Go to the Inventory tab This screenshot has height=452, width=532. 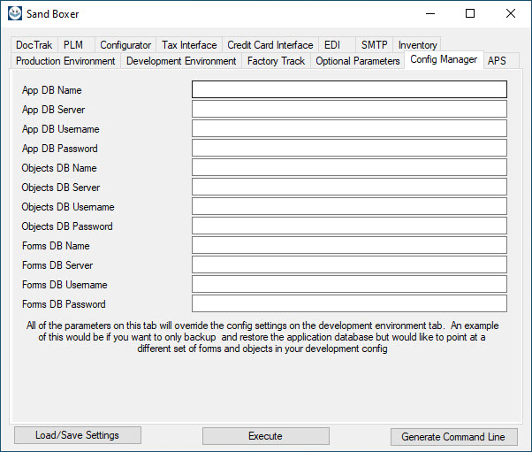pos(417,45)
